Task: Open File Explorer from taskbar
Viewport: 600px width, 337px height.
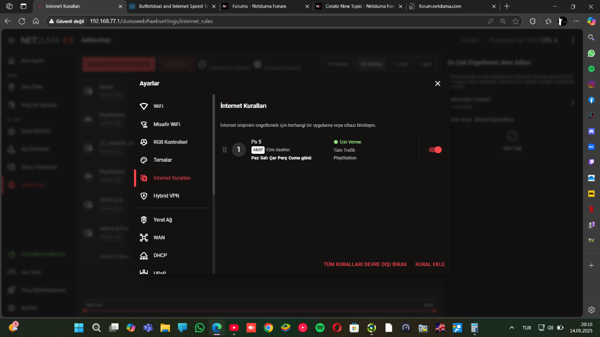Action: pyautogui.click(x=165, y=328)
